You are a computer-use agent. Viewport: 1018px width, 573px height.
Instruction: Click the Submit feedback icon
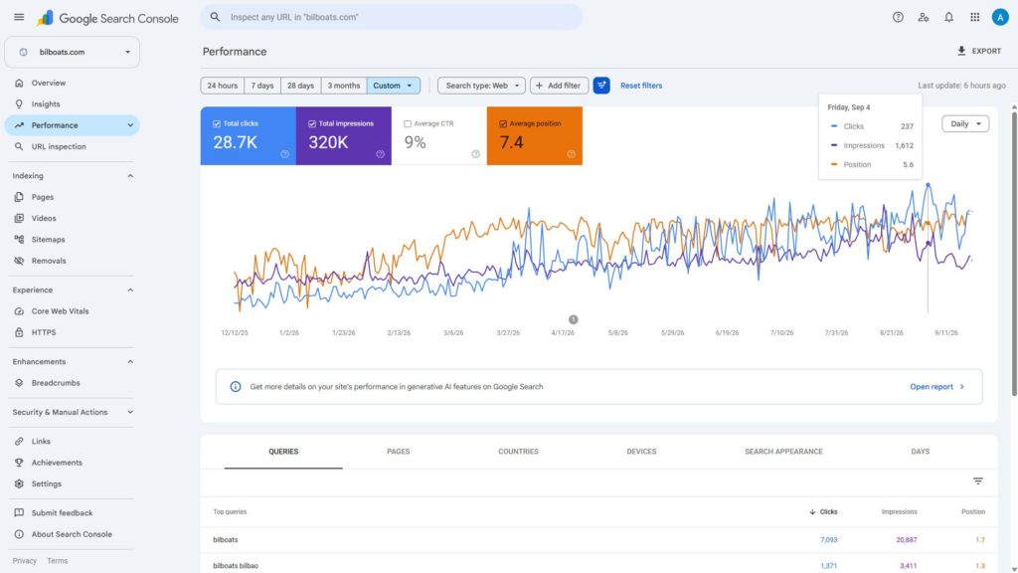[19, 512]
